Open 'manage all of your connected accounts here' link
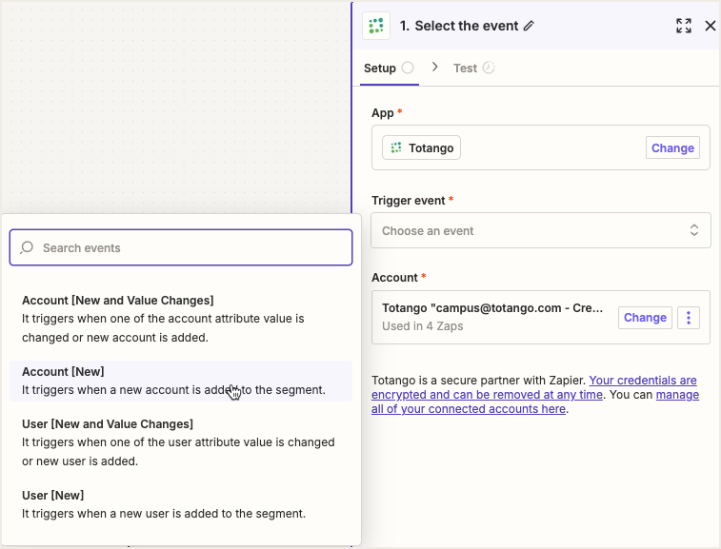721x549 pixels. click(x=535, y=402)
